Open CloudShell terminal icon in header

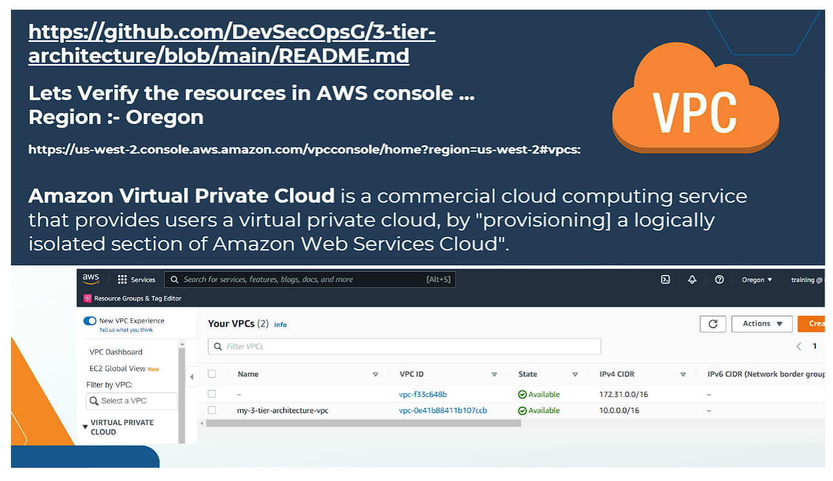pyautogui.click(x=665, y=280)
